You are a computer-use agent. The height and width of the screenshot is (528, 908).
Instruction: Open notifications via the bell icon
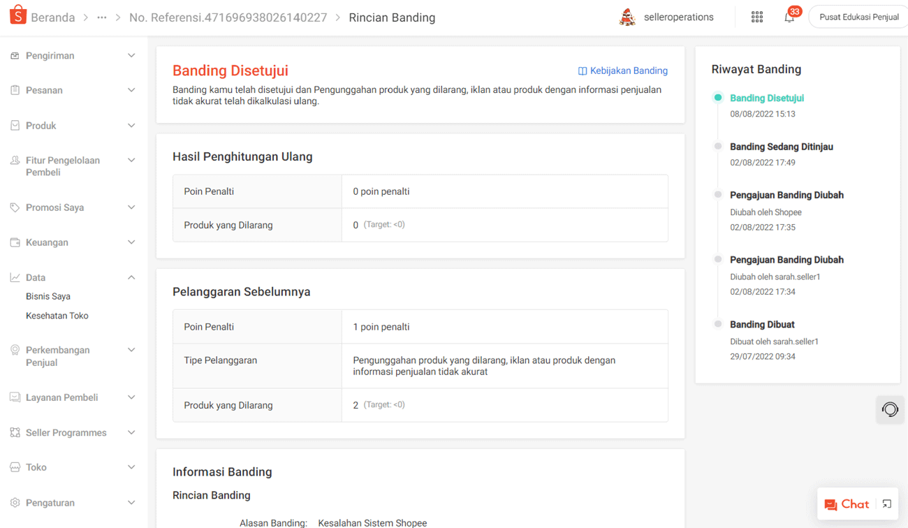[788, 16]
